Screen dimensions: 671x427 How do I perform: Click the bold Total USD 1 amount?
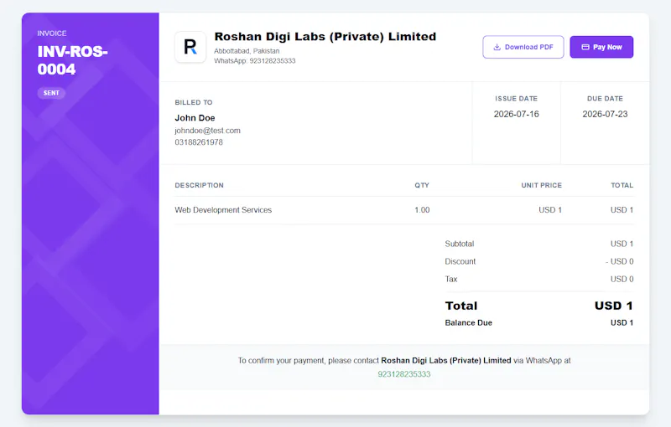(x=614, y=306)
